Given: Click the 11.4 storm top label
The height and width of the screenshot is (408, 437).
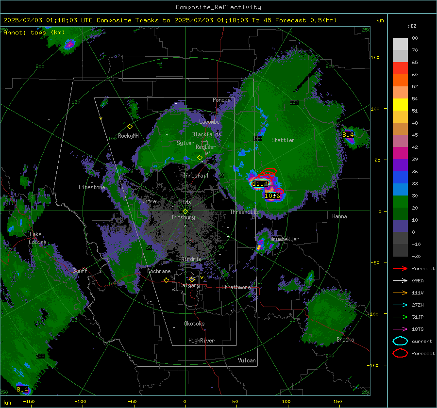Looking at the screenshot, I should point(260,184).
